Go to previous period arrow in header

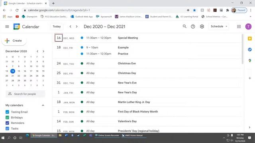coord(70,27)
